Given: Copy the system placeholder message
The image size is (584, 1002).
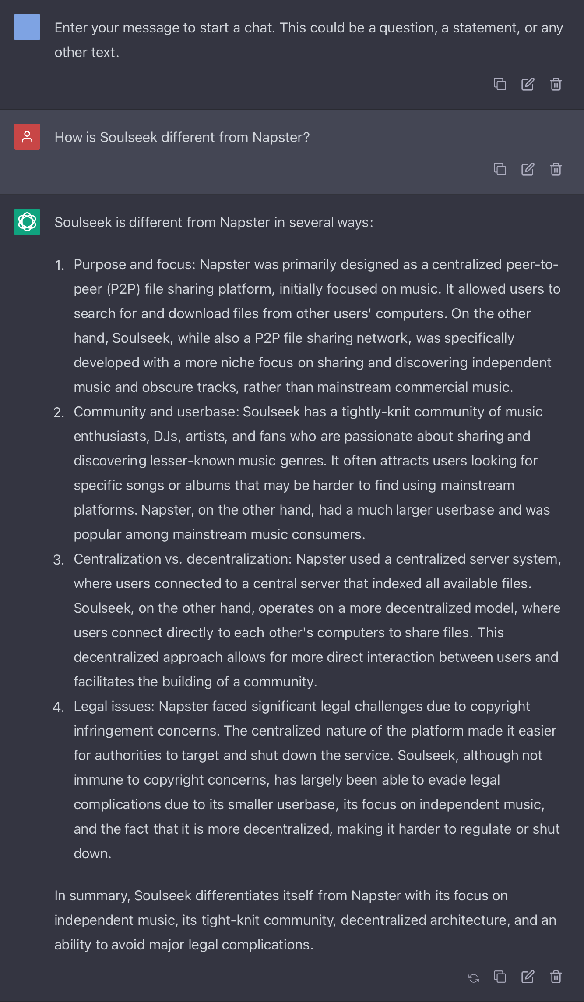Looking at the screenshot, I should (x=500, y=84).
